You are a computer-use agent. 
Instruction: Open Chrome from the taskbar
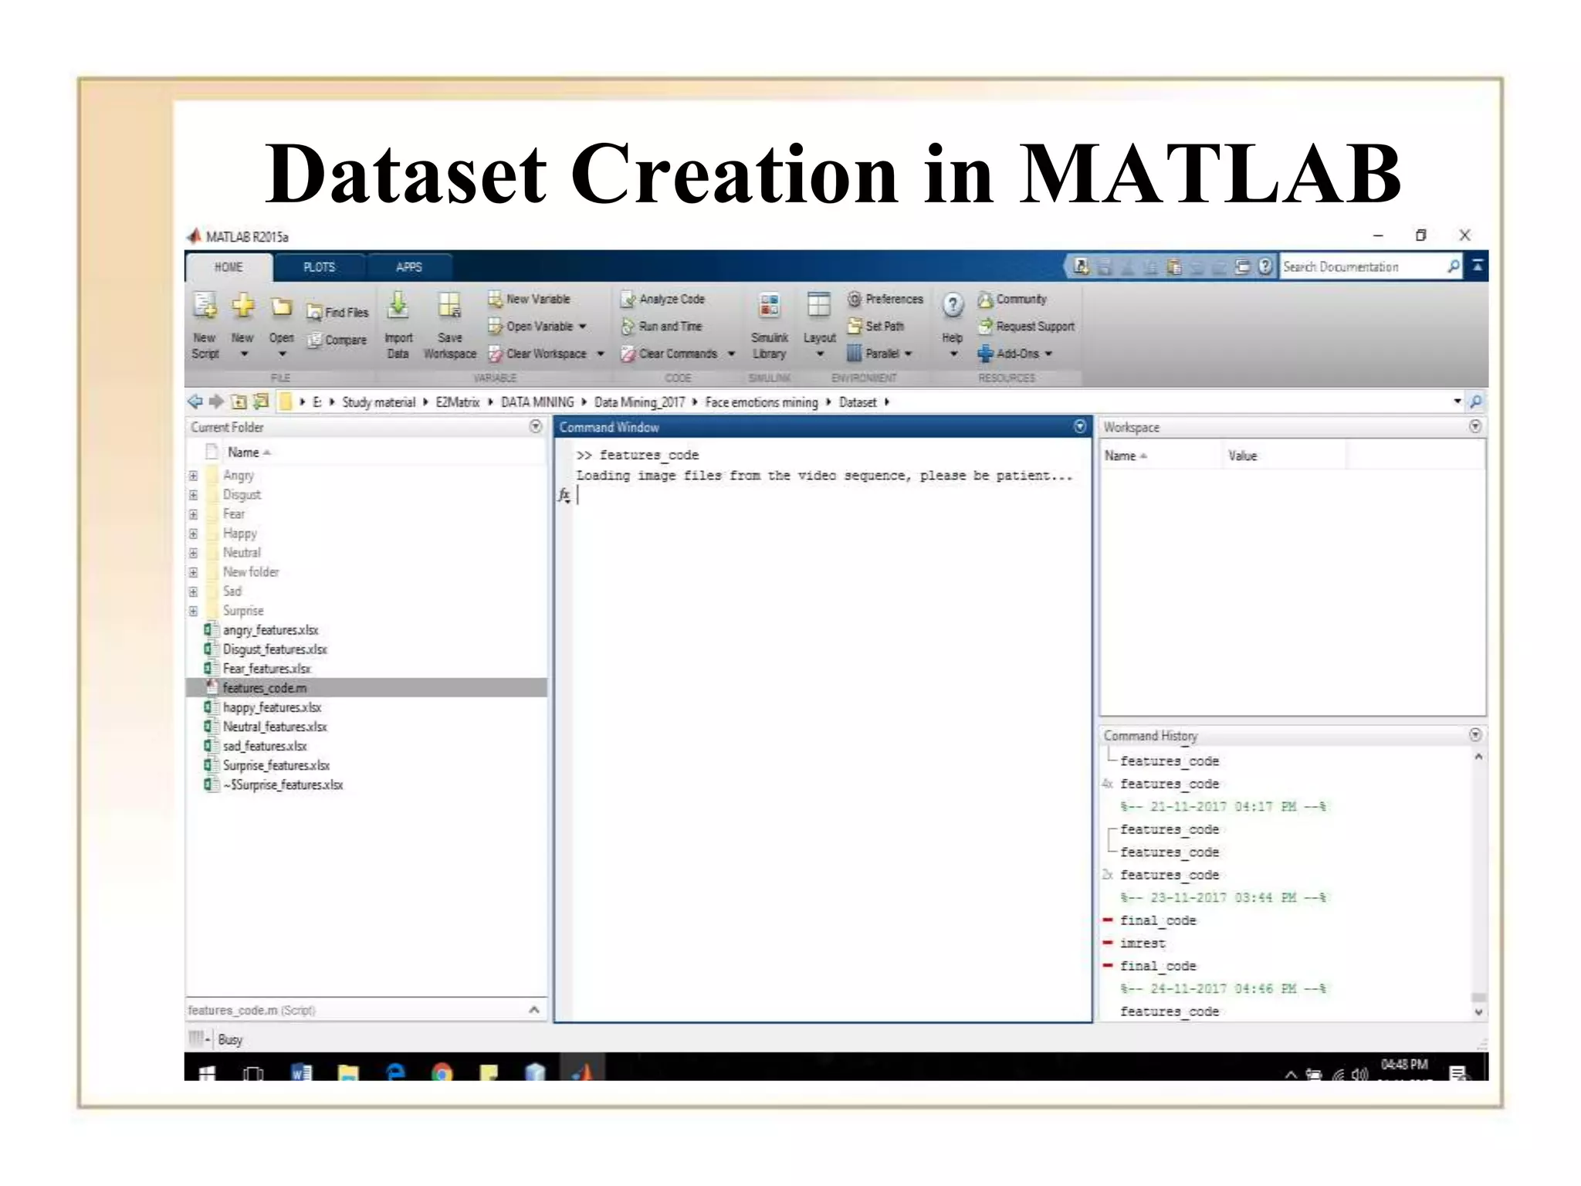[x=442, y=1072]
